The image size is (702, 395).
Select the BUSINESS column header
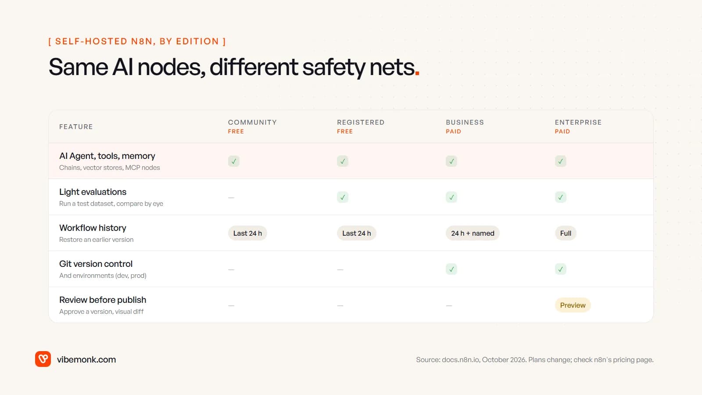click(465, 122)
